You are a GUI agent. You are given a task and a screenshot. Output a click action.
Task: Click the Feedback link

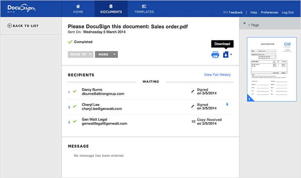click(x=233, y=12)
